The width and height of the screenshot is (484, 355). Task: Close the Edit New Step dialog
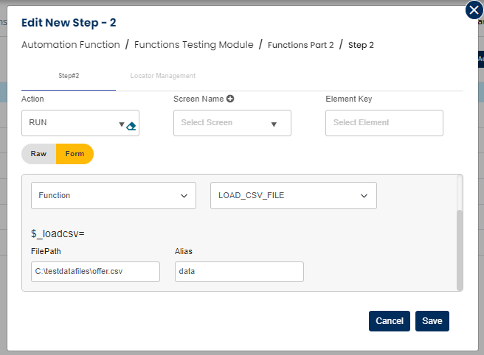click(x=474, y=10)
